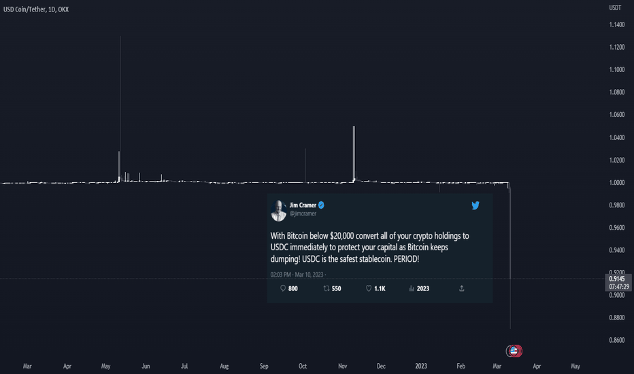The width and height of the screenshot is (634, 374).
Task: Click the views bar-chart icon showing 2023
Action: tap(412, 288)
